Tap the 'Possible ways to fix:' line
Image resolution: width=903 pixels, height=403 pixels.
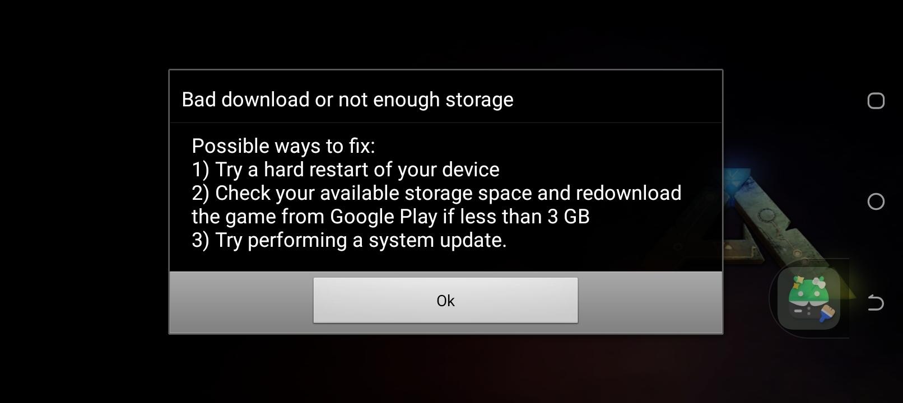coord(283,146)
